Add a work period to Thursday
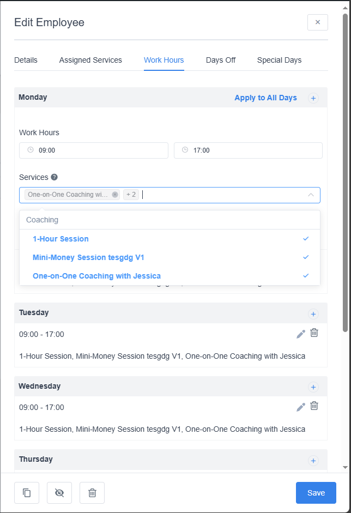This screenshot has width=351, height=513. (313, 460)
